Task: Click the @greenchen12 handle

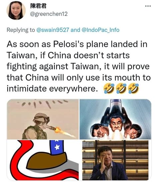Action: (x=49, y=14)
